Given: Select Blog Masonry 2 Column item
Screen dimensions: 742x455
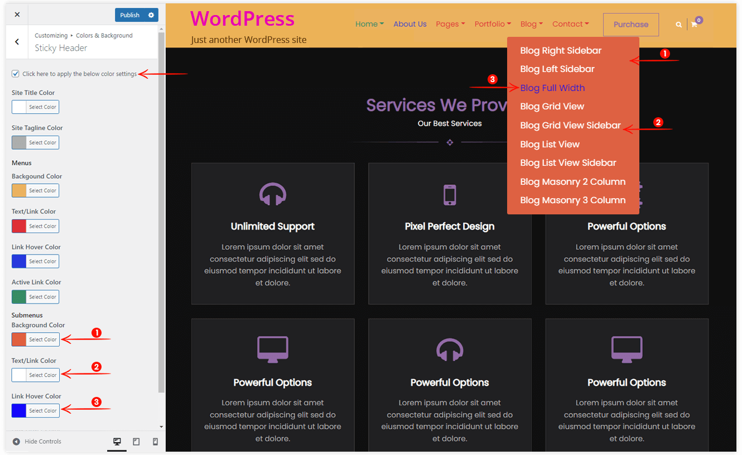Looking at the screenshot, I should click(572, 181).
